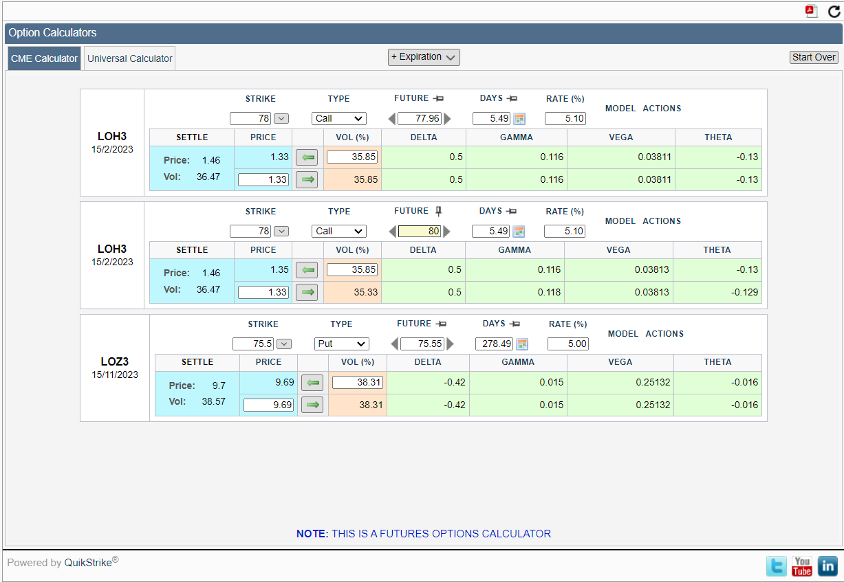The height and width of the screenshot is (582, 844).
Task: Expand the + Expiration dropdown
Action: (424, 57)
